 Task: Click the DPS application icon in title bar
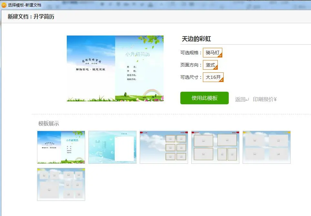[x=4, y=5]
